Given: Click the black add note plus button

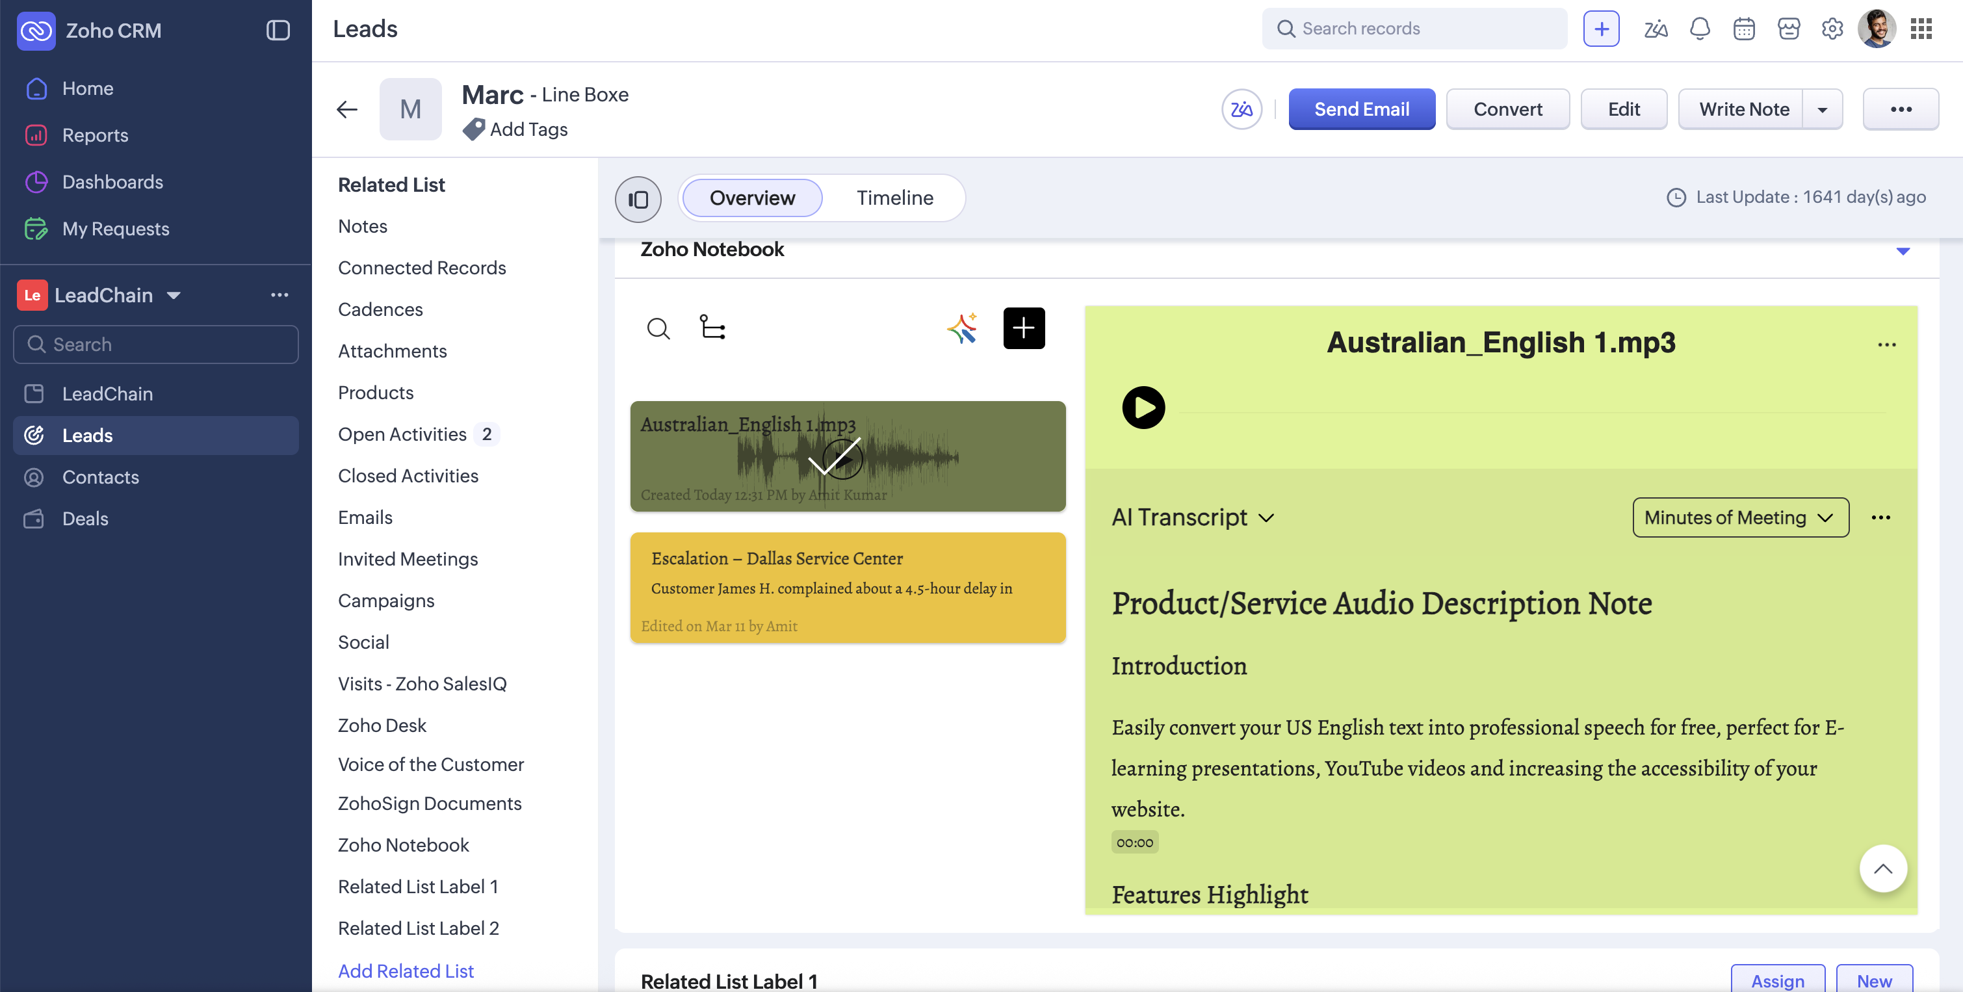Looking at the screenshot, I should pos(1023,328).
